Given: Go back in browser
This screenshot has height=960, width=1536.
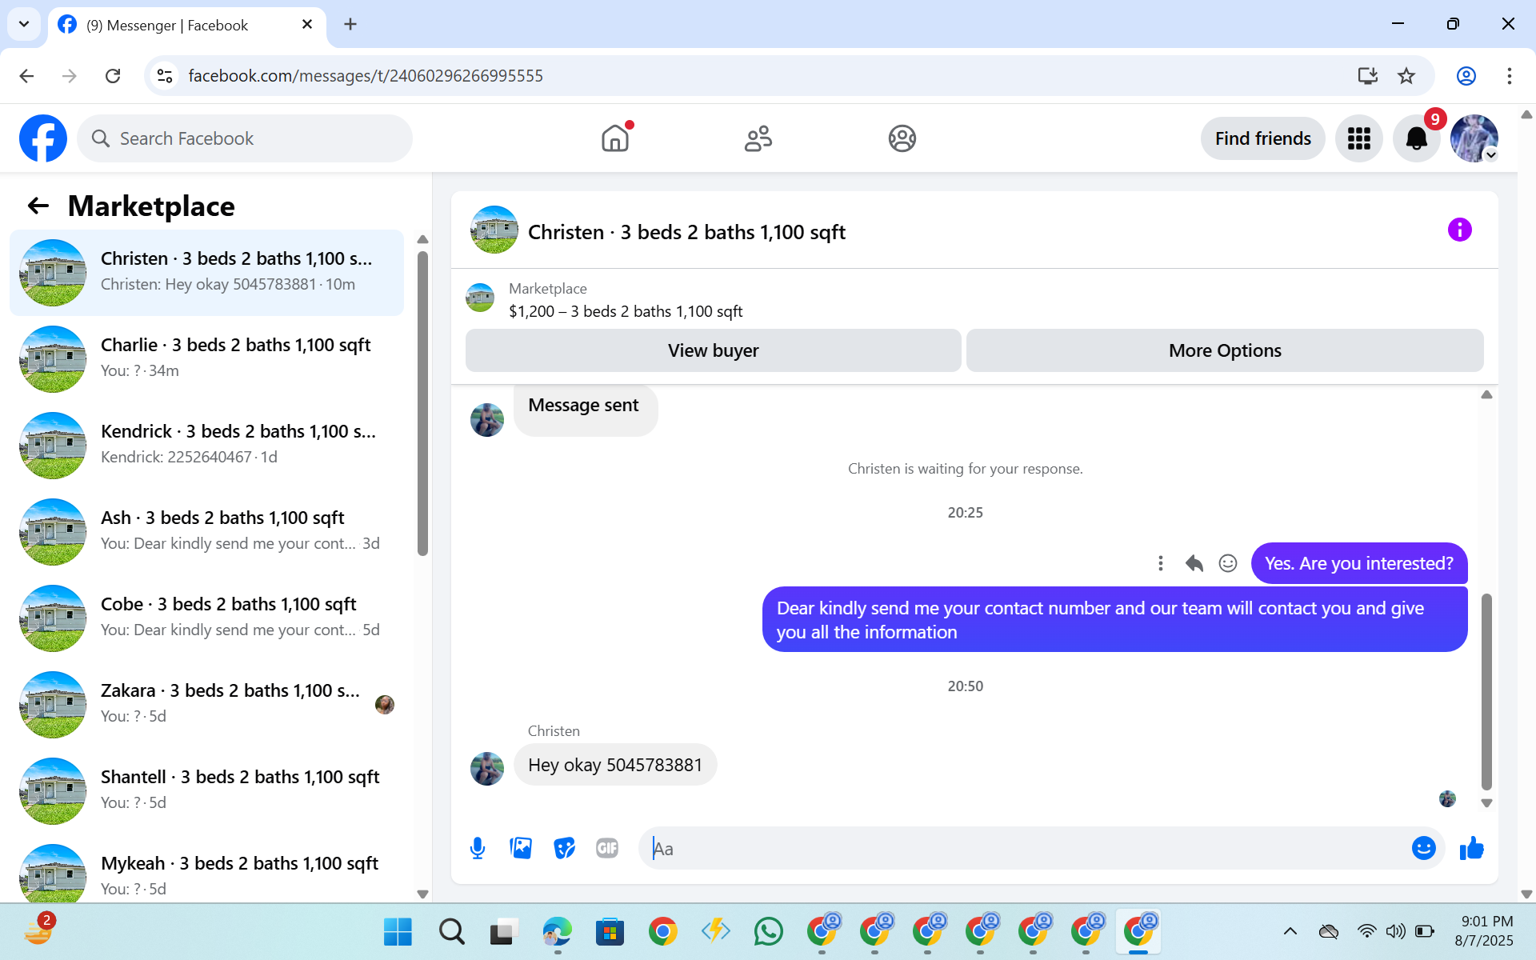Looking at the screenshot, I should click(x=26, y=76).
